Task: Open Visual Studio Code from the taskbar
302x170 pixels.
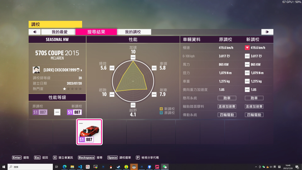Action: point(80,167)
